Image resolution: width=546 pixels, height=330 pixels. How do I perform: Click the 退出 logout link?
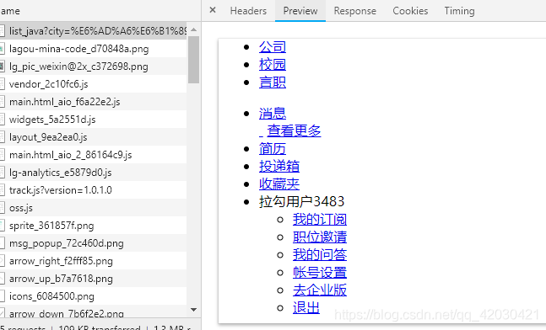[306, 308]
